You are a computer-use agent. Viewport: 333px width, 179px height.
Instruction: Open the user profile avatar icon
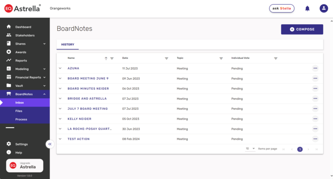(x=324, y=8)
